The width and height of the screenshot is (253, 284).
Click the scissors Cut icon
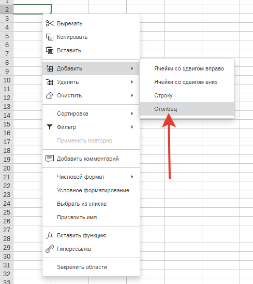50,23
